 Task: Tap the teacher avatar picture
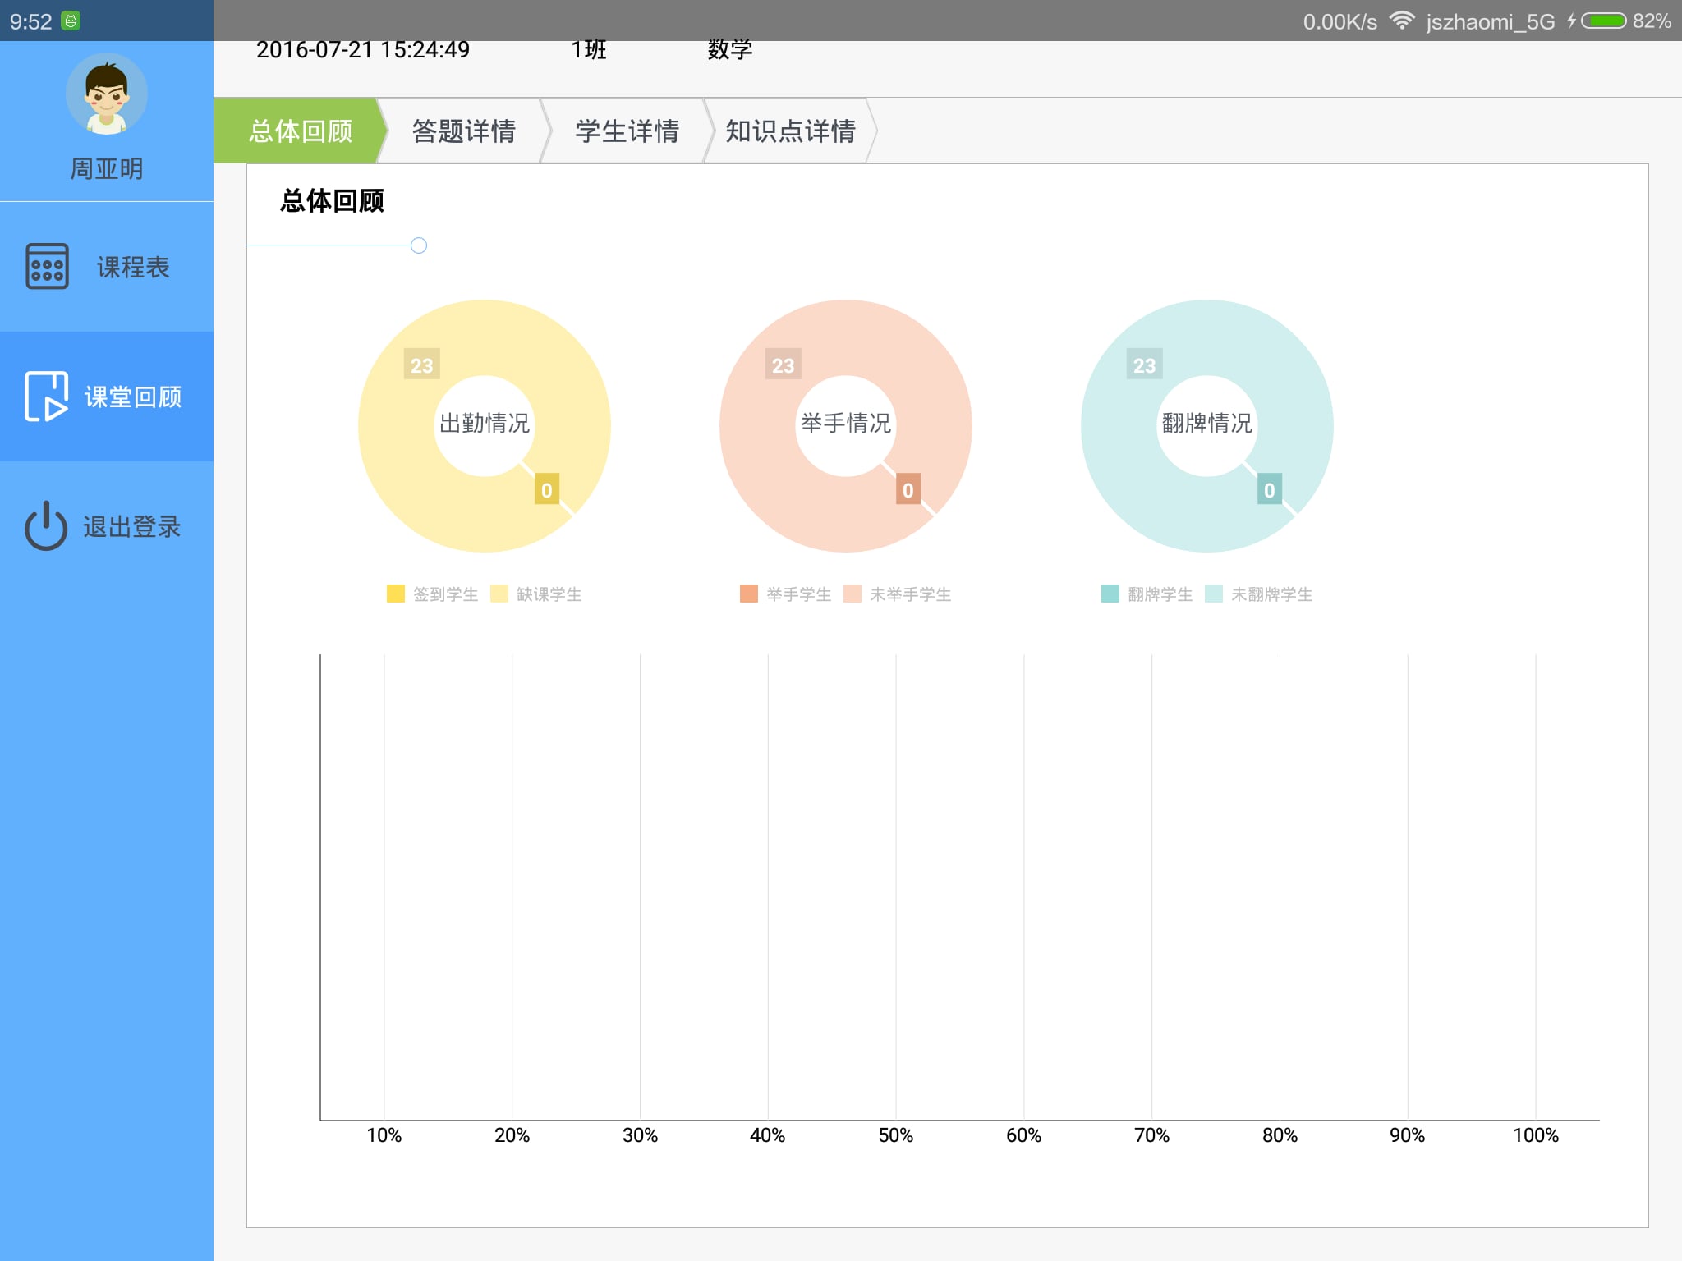107,94
